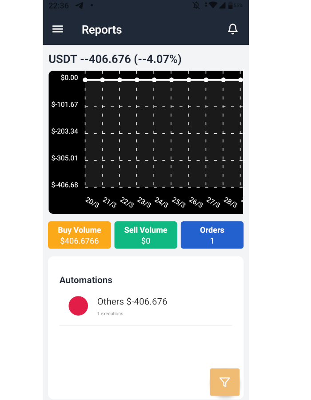Tap the battery indicator in status bar
The height and width of the screenshot is (400, 311).
point(230,5)
